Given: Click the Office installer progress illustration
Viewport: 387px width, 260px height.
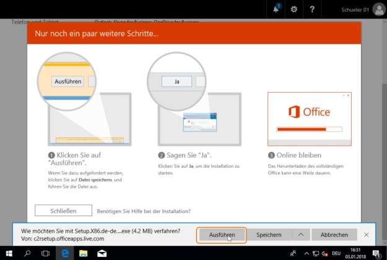Looking at the screenshot, I should 310,119.
